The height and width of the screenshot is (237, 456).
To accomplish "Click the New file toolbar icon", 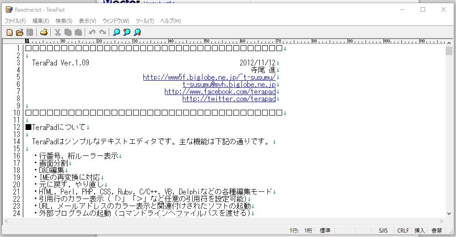I will (x=9, y=32).
